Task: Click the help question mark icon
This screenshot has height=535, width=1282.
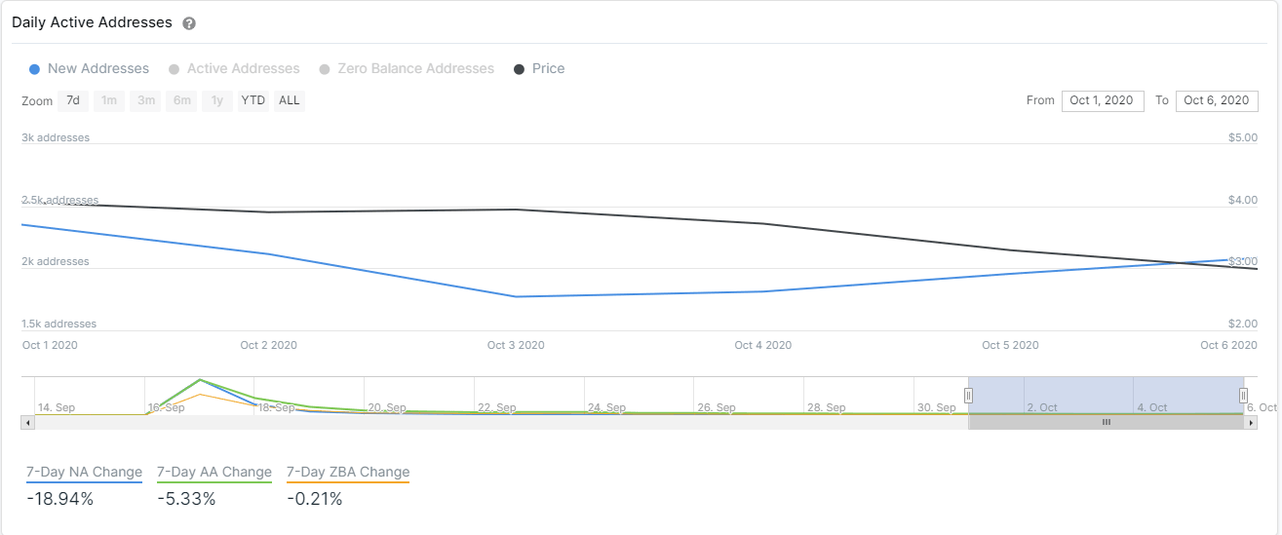Action: [189, 22]
